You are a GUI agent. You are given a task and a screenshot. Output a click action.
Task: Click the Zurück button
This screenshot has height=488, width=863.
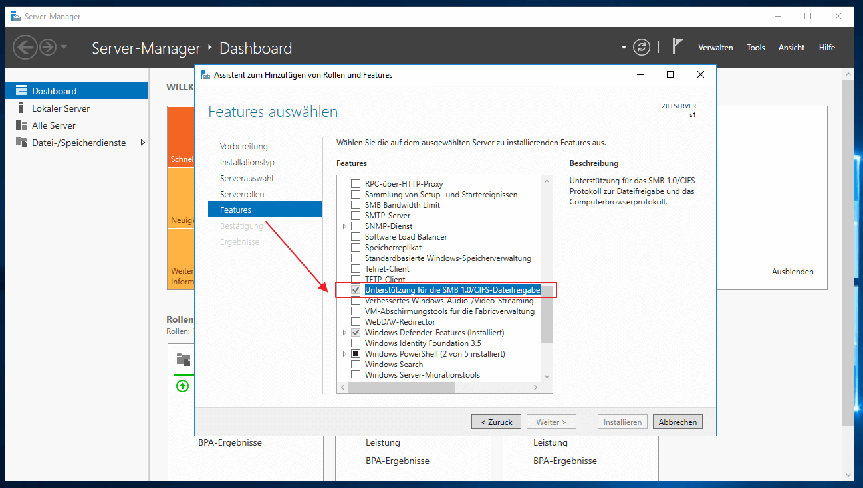(496, 422)
